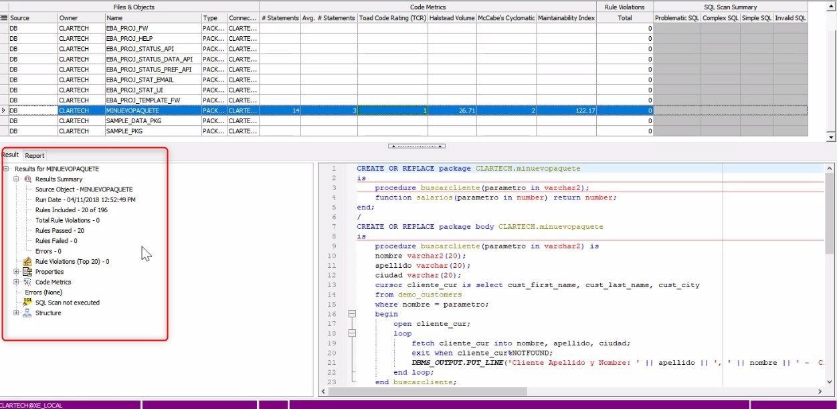
Task: Collapse the code fold at line 16
Action: (352, 314)
